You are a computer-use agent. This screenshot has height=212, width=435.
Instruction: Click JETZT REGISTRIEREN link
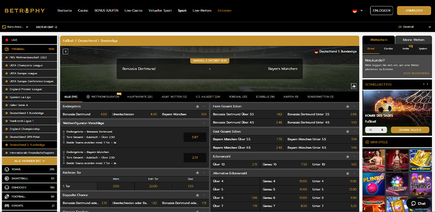click(416, 74)
